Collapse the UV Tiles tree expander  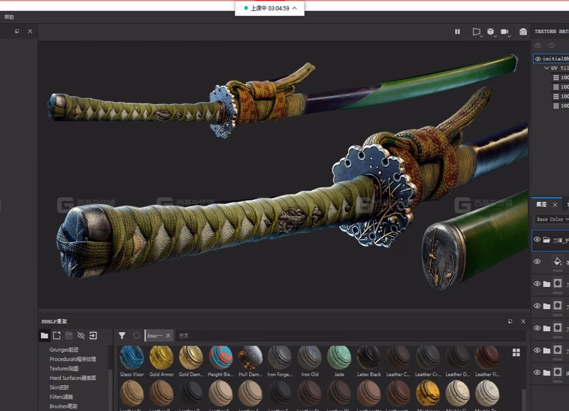546,68
